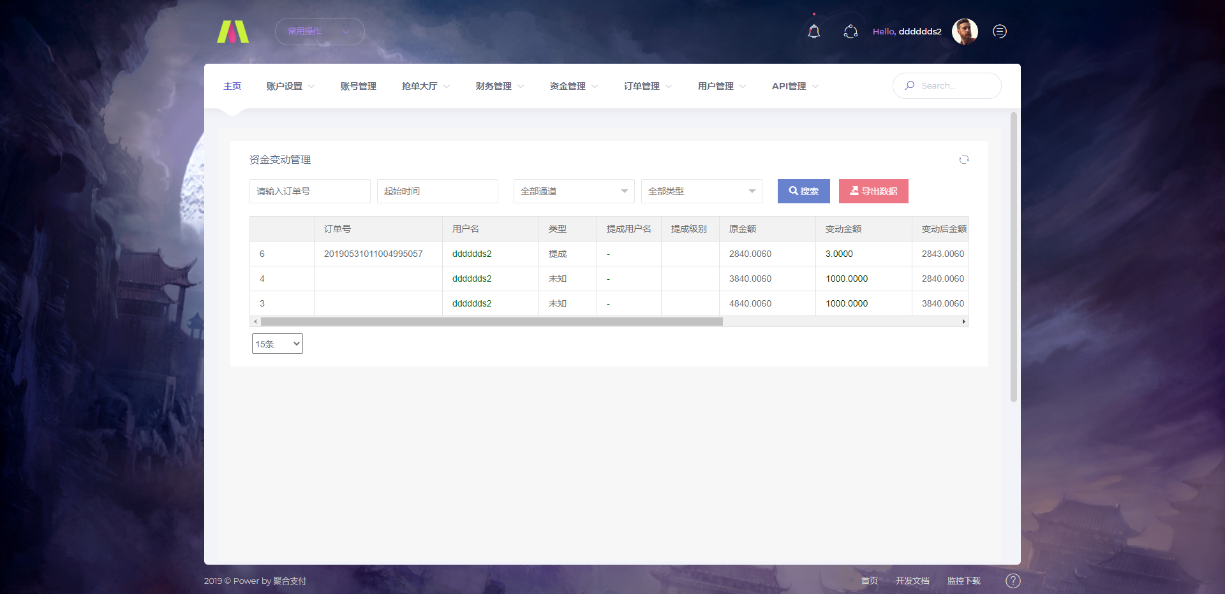Screen dimensions: 1225x594
Task: Click the page vertical scrollbar
Action: [x=1014, y=257]
